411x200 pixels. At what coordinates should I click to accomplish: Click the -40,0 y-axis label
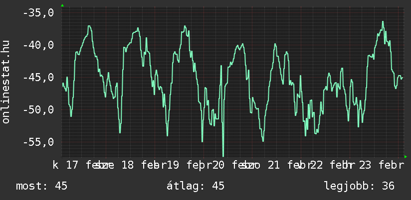(38, 45)
